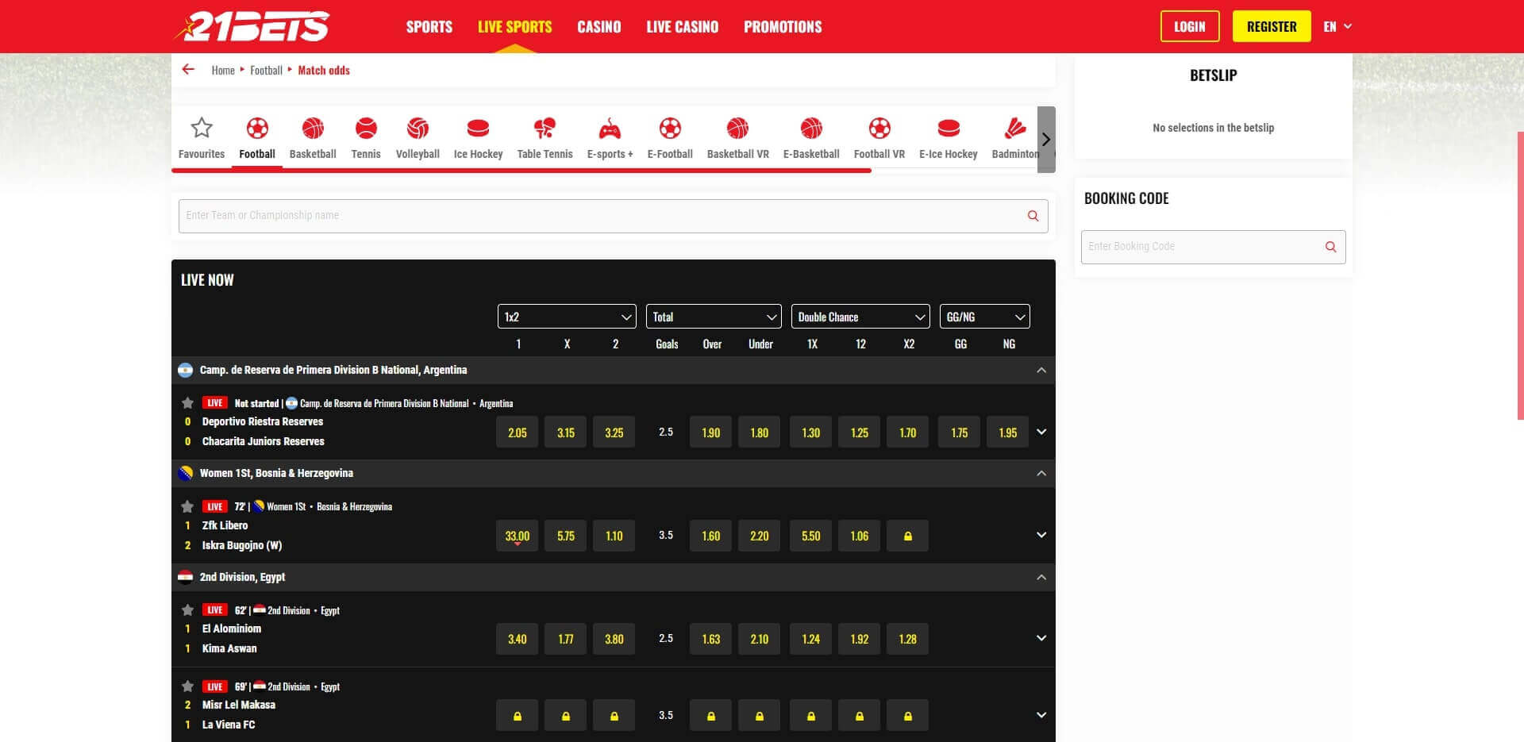The height and width of the screenshot is (742, 1524).
Task: Favourite the Zfk Libero match
Action: pyautogui.click(x=187, y=506)
